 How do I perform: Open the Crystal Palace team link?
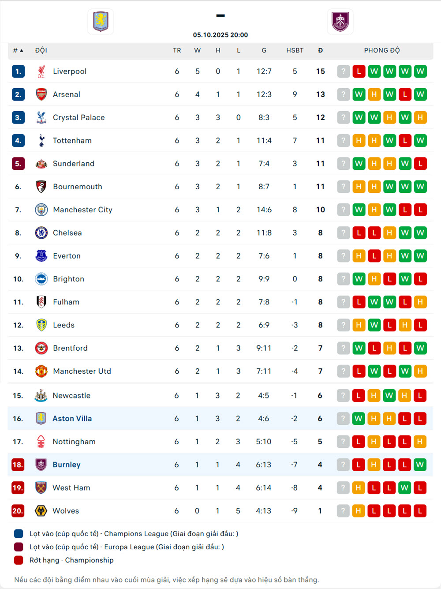click(79, 118)
